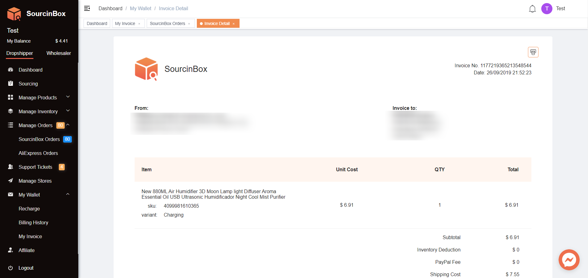Open Sourcing in the sidebar

coord(28,84)
